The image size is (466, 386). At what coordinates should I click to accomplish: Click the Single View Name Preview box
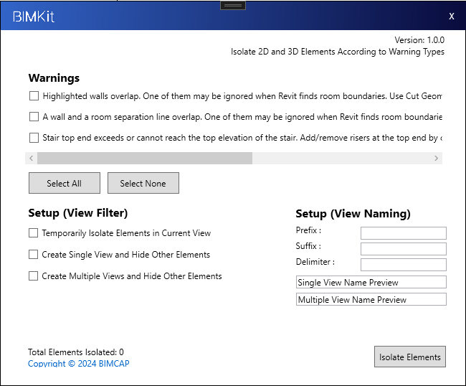(x=371, y=282)
